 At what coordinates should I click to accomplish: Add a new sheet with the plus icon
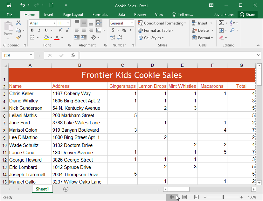[x=66, y=189]
